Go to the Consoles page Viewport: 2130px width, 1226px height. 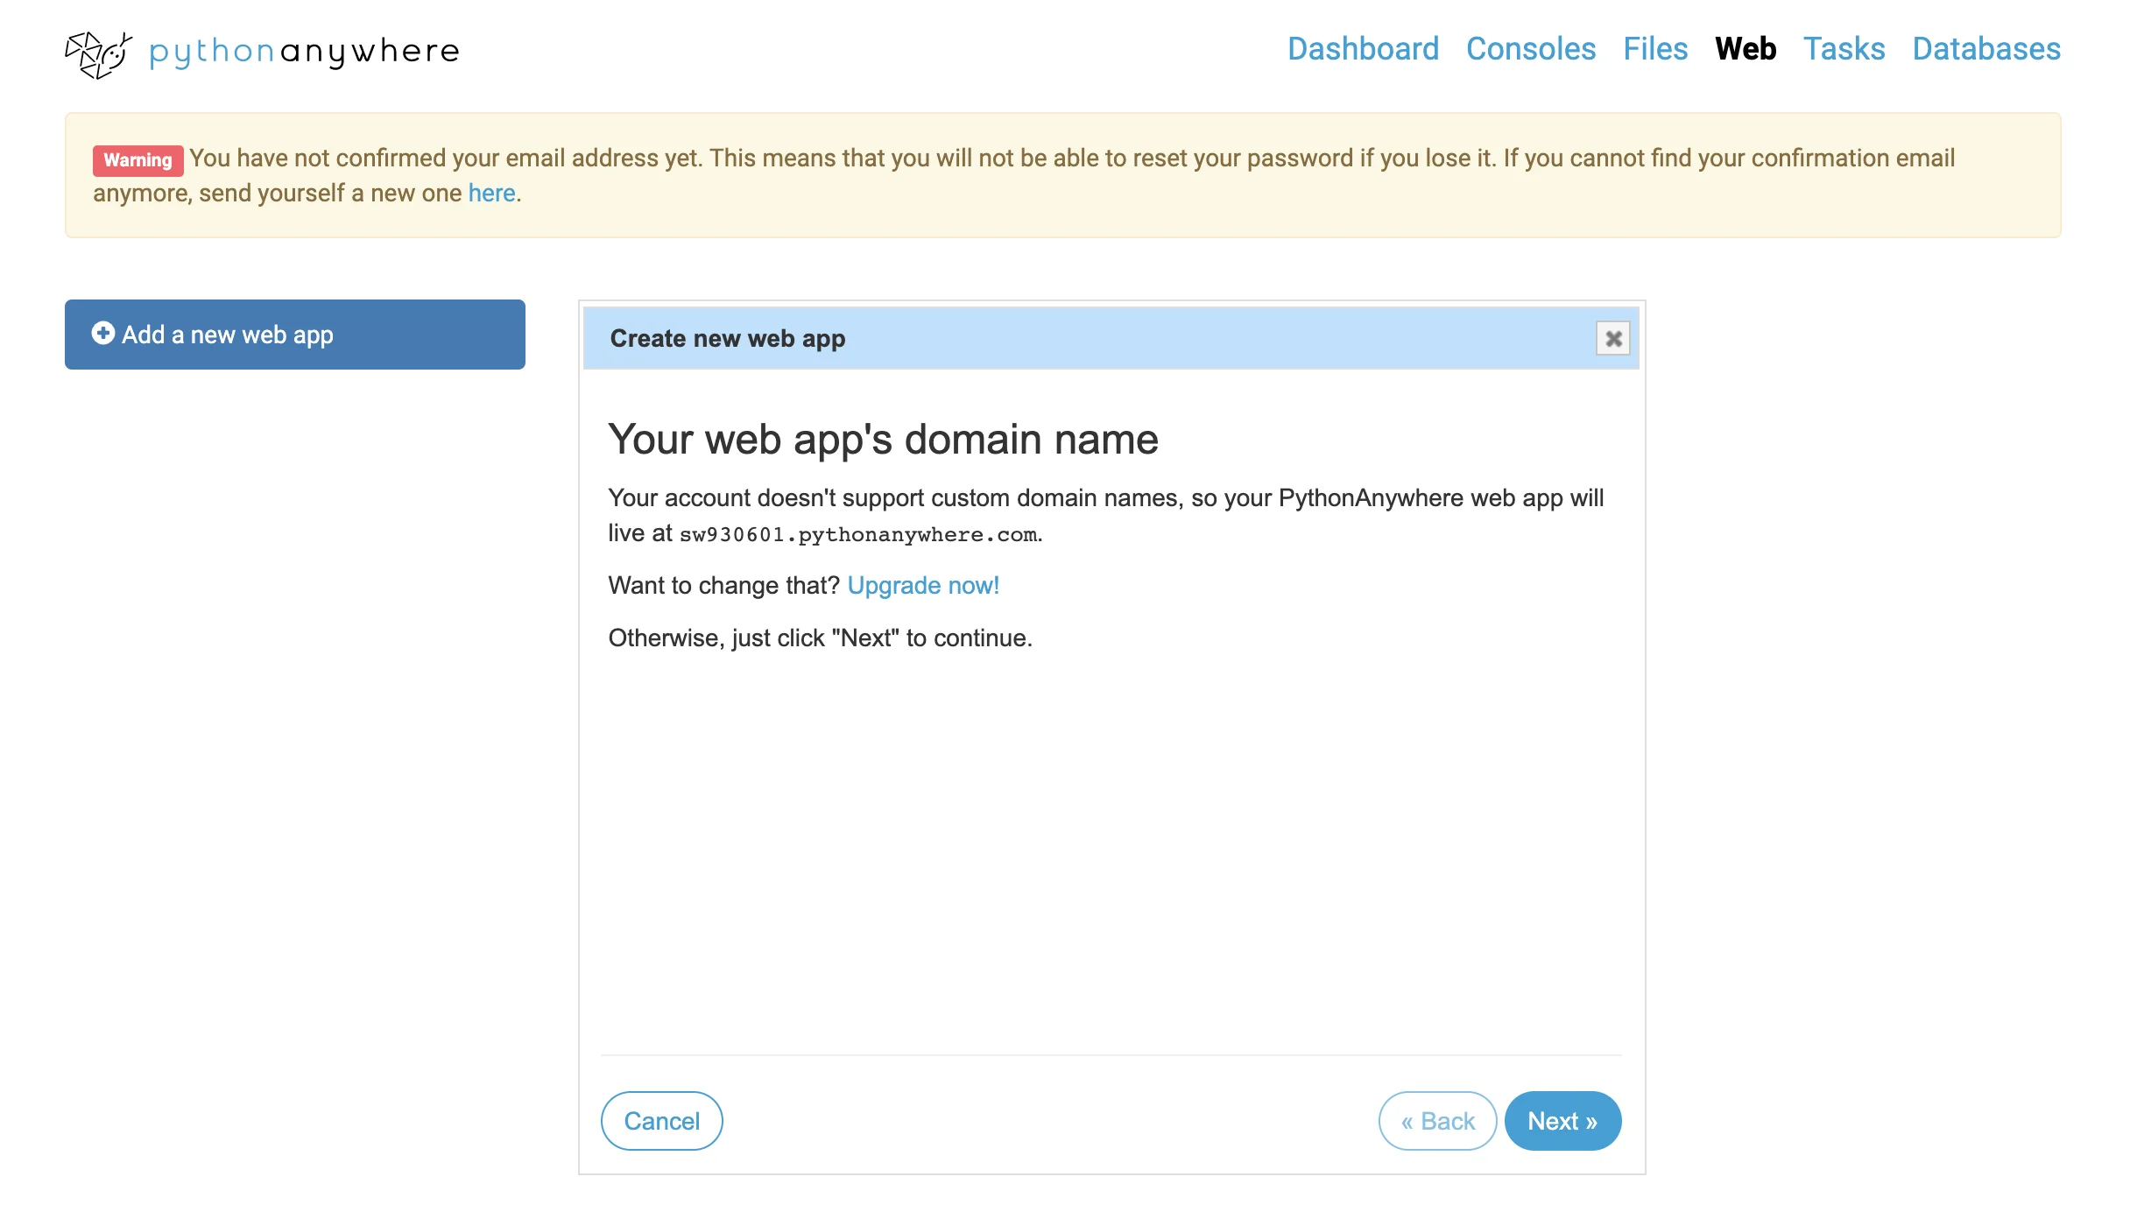coord(1530,49)
